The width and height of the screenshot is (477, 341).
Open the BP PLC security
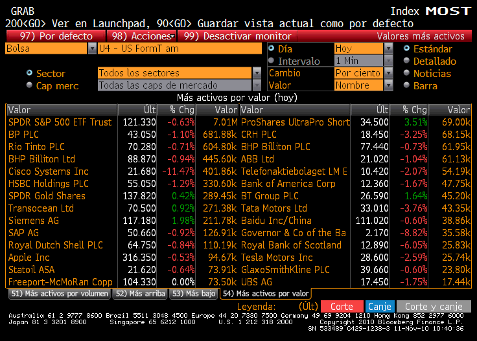coord(23,135)
